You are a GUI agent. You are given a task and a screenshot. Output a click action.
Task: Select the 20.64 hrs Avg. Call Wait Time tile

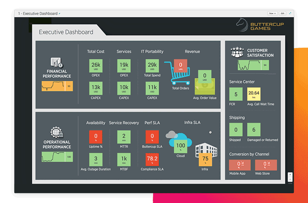tap(254, 94)
